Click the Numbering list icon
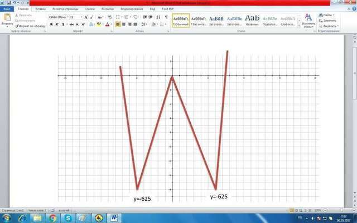Viewport: 357px width, 223px height. pos(127,17)
